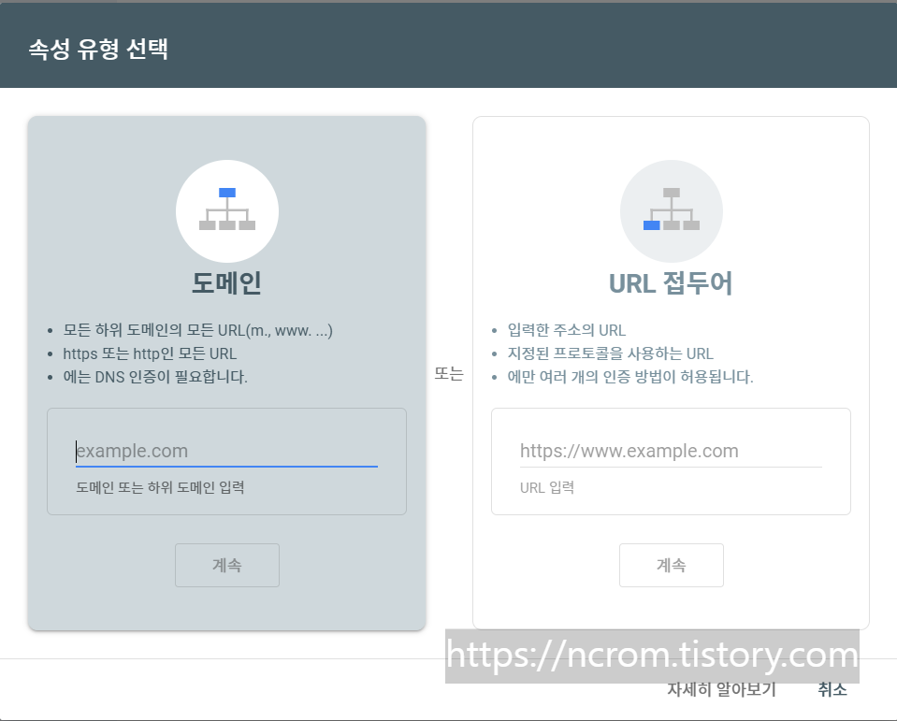Viewport: 897px width, 721px height.
Task: Open the 자세히 알아보기 link
Action: tap(721, 689)
